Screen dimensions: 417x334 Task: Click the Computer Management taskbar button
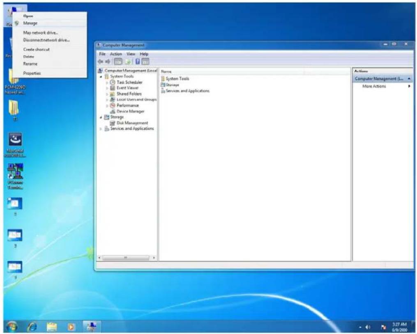(x=91, y=327)
